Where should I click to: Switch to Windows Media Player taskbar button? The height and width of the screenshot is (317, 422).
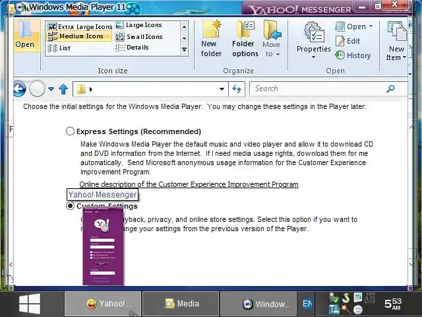(258, 304)
